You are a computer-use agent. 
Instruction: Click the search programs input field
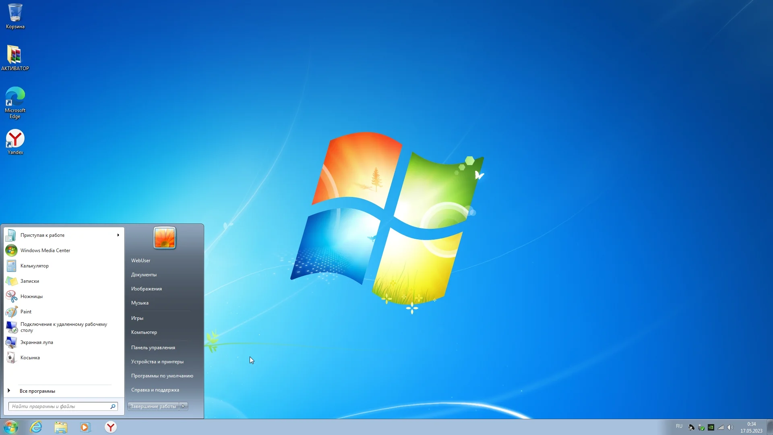pyautogui.click(x=60, y=406)
